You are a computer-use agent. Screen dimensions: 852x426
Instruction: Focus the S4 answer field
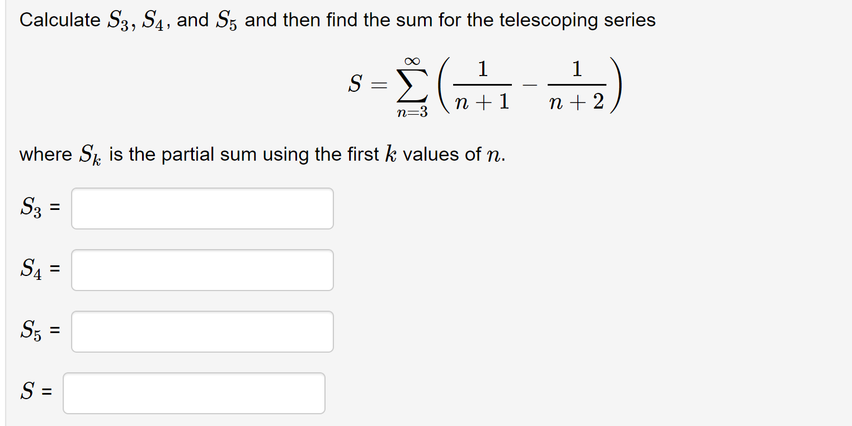coord(203,270)
